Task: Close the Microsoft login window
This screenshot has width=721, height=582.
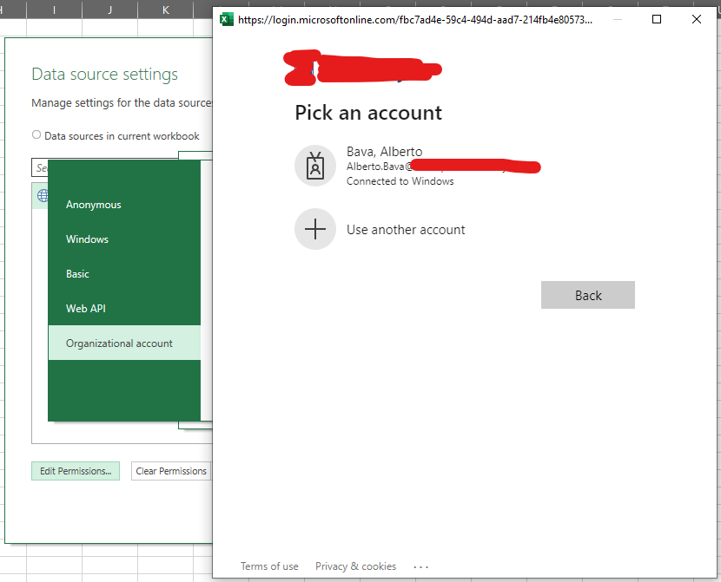Action: pyautogui.click(x=696, y=19)
